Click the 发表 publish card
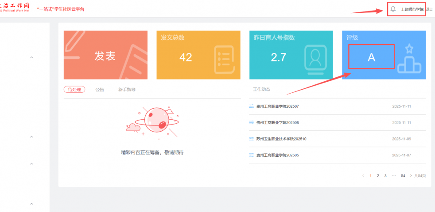 click(x=105, y=55)
